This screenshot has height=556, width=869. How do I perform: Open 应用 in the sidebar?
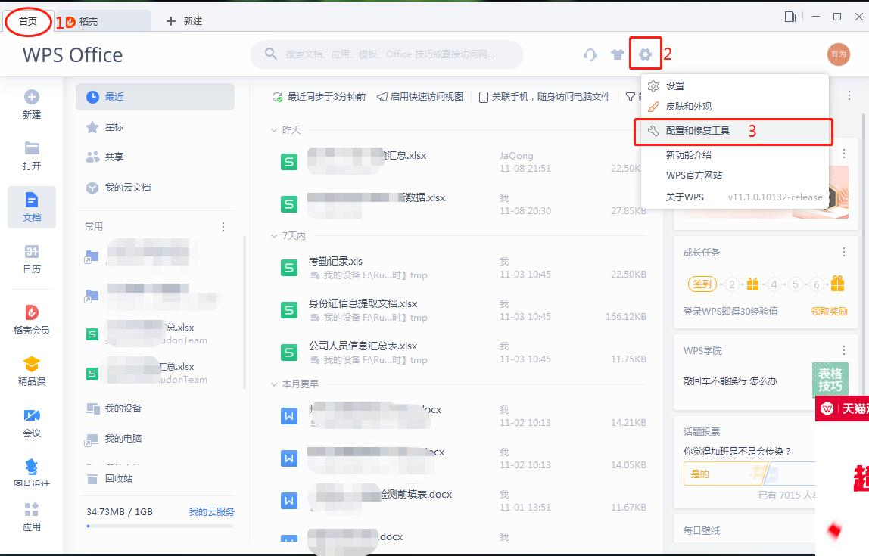point(32,517)
